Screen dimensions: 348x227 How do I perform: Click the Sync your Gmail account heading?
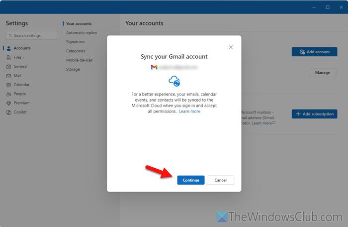point(174,56)
